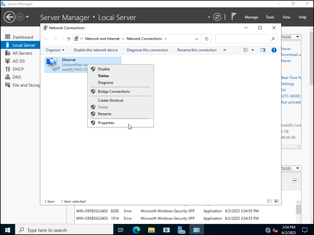Open the navigation history dropdown in Server Manager
Viewport: 314px width, 235px height.
pos(27,17)
